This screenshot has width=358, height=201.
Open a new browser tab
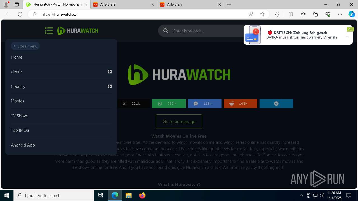point(229,4)
